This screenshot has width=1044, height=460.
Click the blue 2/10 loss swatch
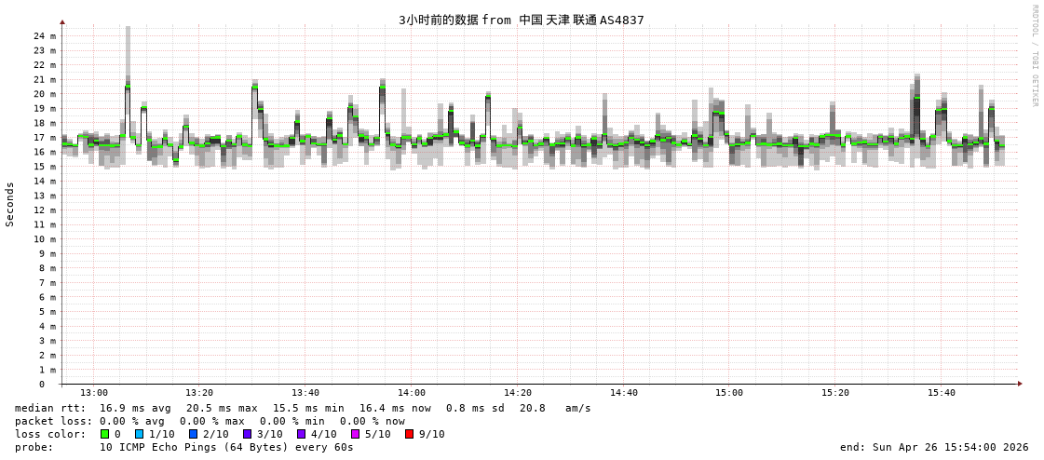click(193, 434)
